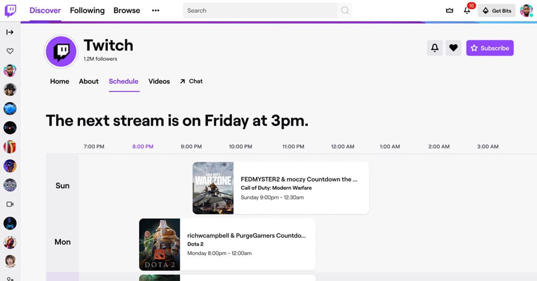The width and height of the screenshot is (537, 281).
Task: Click the 12:00 AM time label
Action: (343, 147)
